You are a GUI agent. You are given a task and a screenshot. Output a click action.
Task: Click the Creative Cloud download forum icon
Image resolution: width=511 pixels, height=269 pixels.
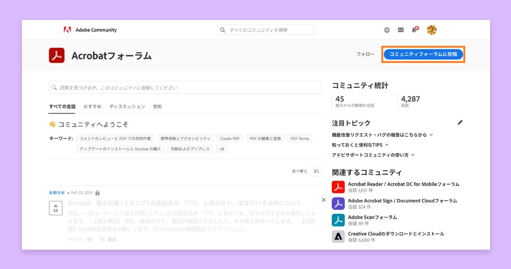338,237
